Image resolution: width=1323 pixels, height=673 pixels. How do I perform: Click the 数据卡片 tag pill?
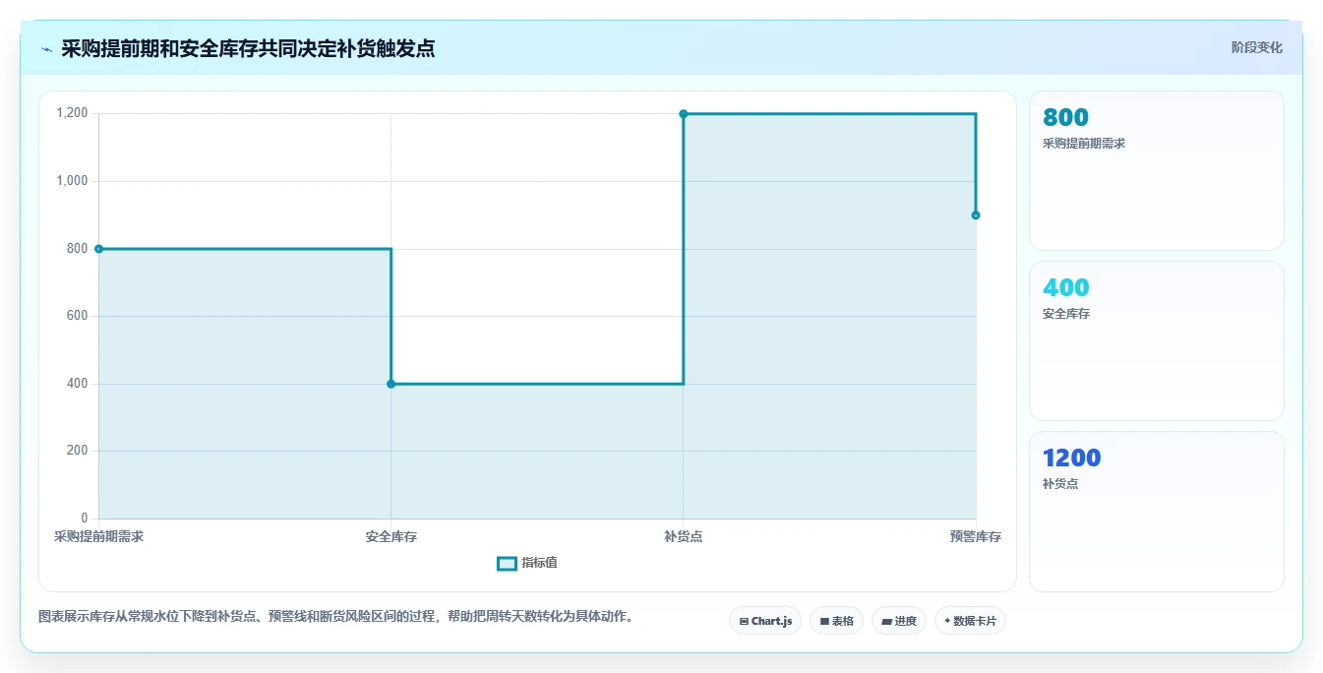[970, 621]
